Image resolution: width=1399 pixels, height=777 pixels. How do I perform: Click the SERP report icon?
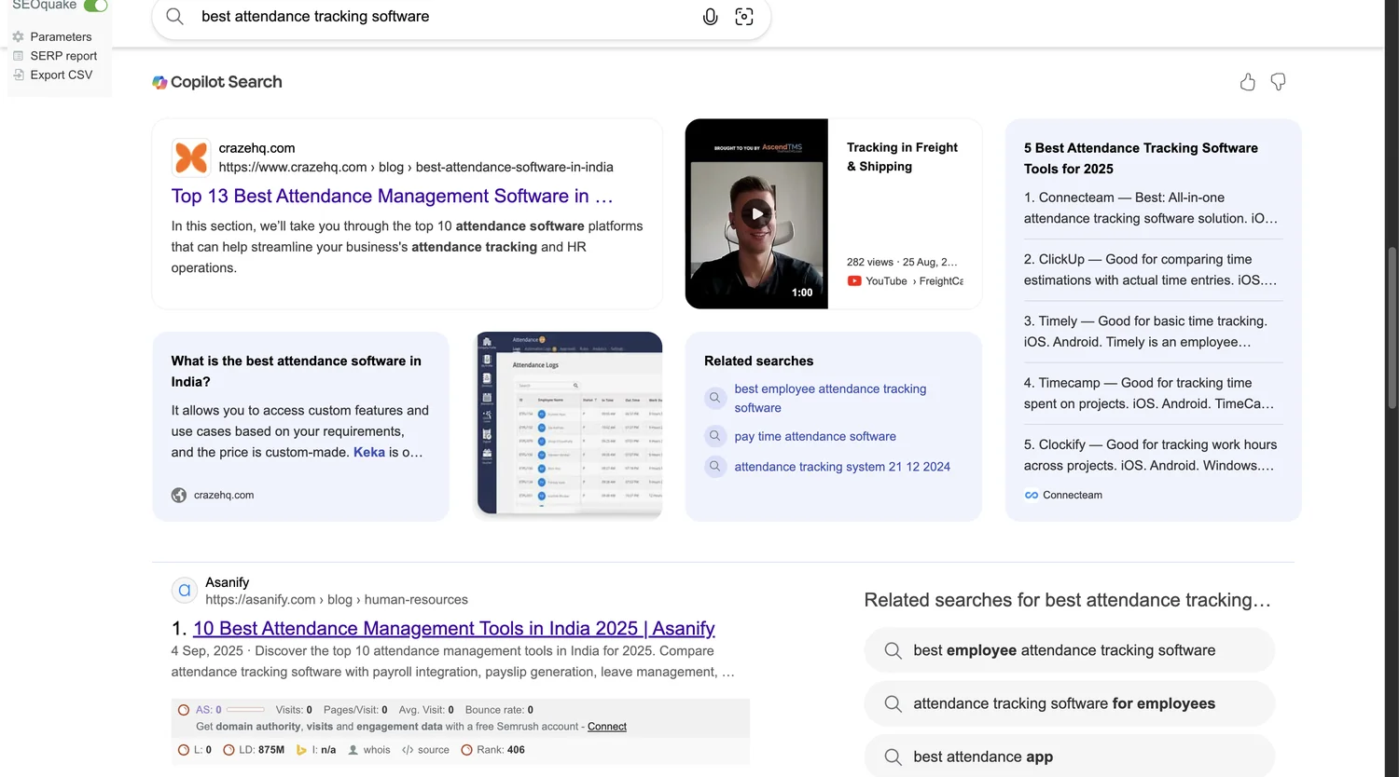click(x=18, y=56)
